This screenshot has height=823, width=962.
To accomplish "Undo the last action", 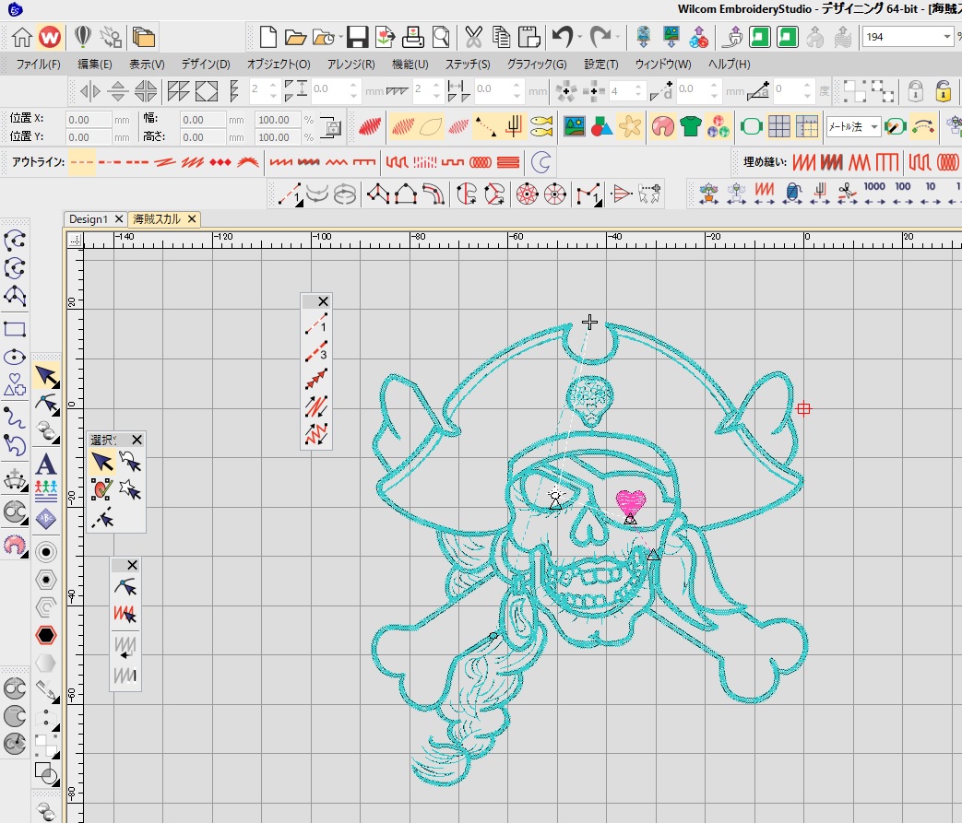I will tap(562, 38).
